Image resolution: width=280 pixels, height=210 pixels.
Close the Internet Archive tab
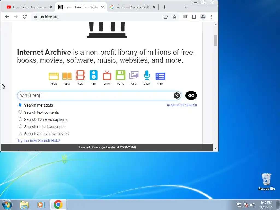pyautogui.click(x=103, y=7)
